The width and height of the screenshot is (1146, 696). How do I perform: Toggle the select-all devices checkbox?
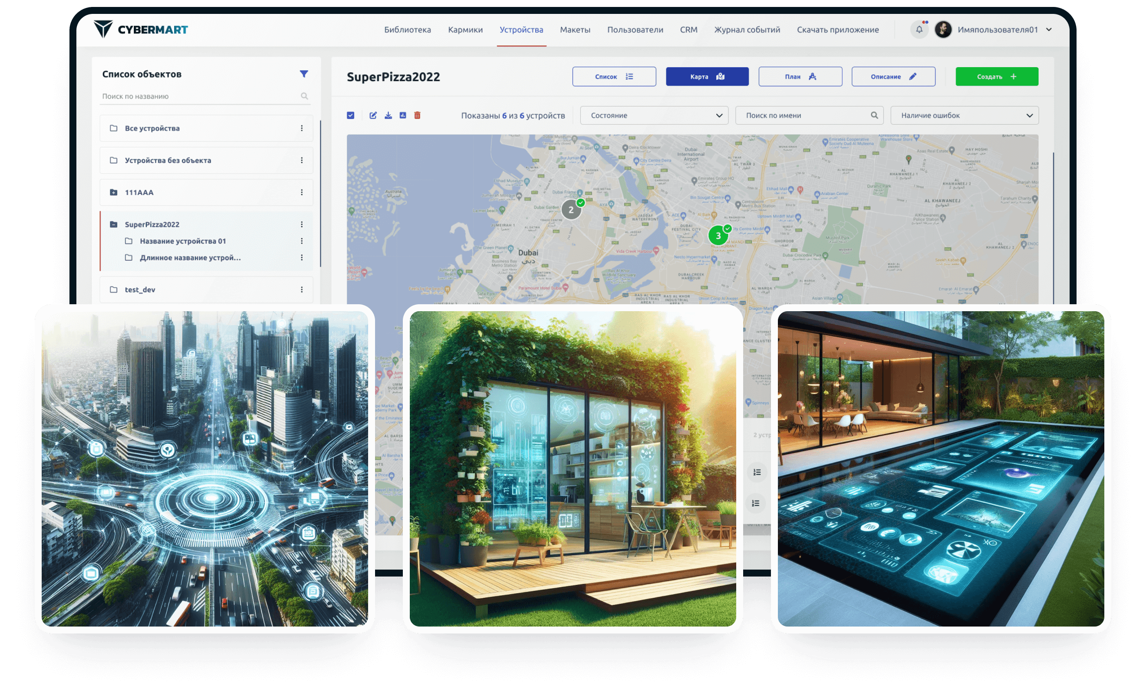(x=351, y=115)
